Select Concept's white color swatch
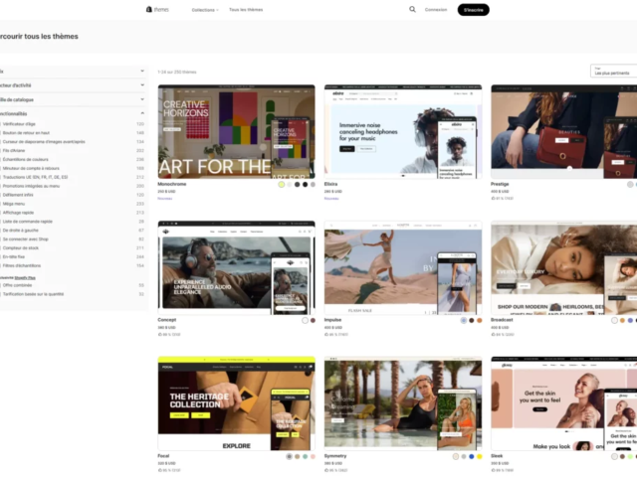The image size is (637, 477). pos(306,320)
